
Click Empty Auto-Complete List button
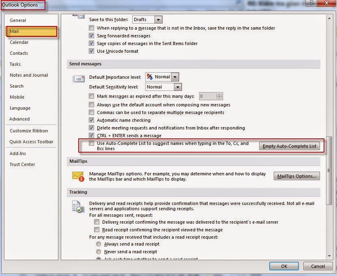[x=289, y=146]
